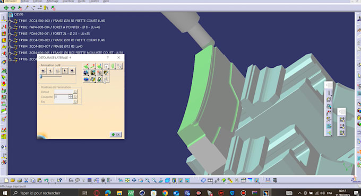Click the Fit All In view icon

click(127, 181)
